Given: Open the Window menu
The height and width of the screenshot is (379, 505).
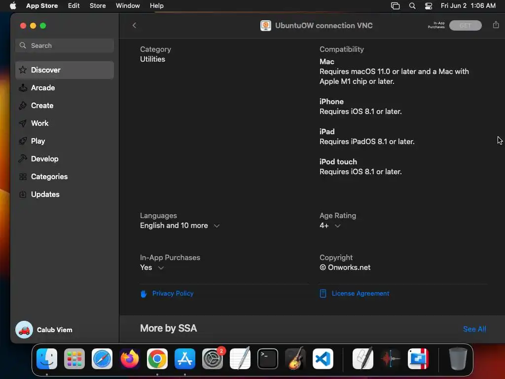Looking at the screenshot, I should [x=128, y=6].
